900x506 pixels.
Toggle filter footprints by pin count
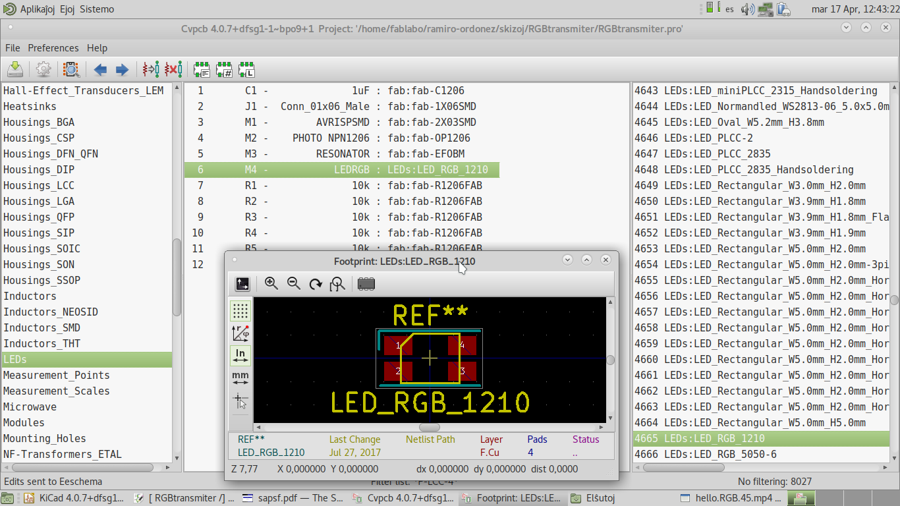tap(224, 69)
